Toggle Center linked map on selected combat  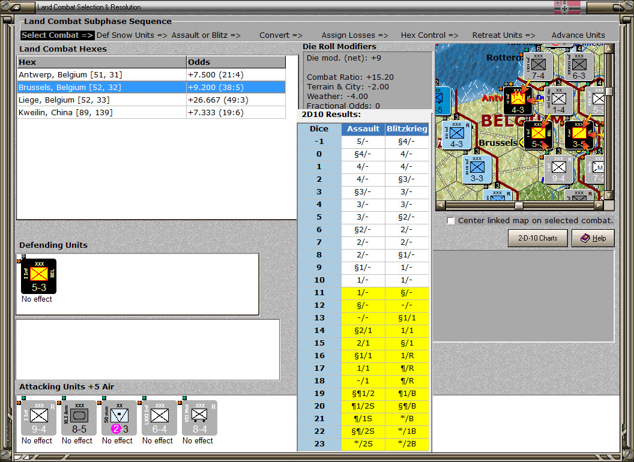click(450, 221)
